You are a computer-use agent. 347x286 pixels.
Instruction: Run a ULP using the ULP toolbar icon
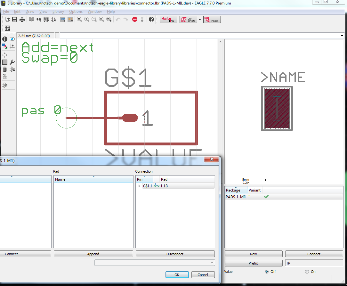70,19
